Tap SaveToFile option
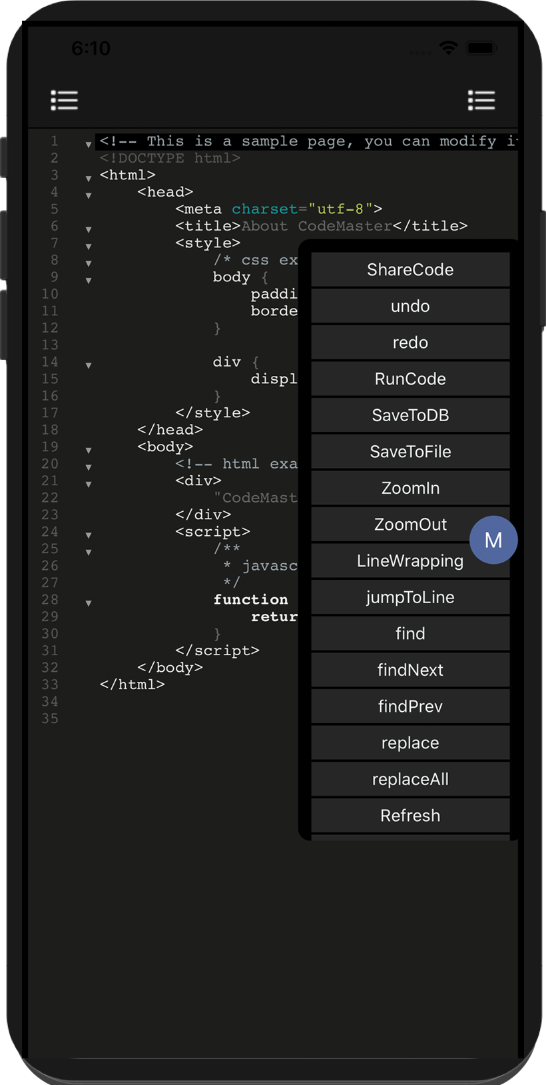The image size is (546, 1085). [410, 451]
